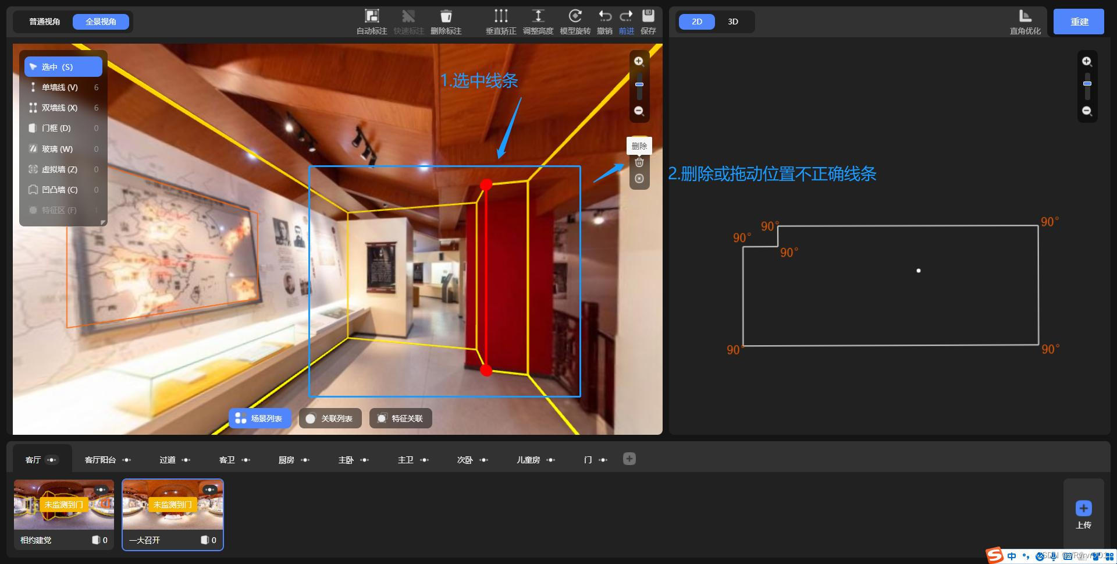
Task: Open the 过道 room tab
Action: pyautogui.click(x=168, y=460)
